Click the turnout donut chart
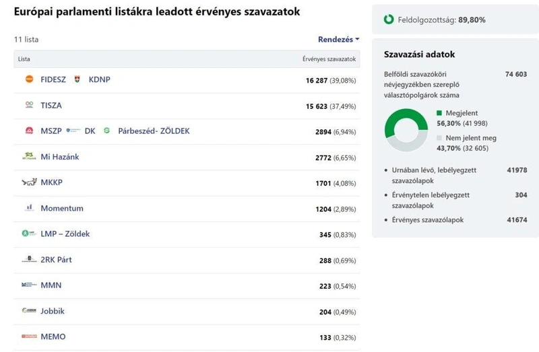Screen dimensions: 539x352 406,130
